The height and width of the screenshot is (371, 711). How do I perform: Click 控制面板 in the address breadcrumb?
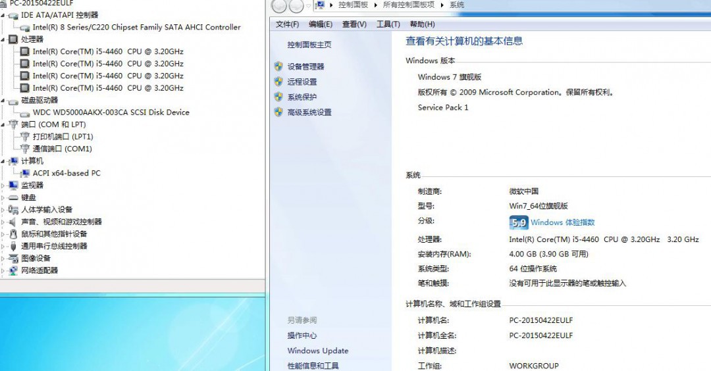354,5
